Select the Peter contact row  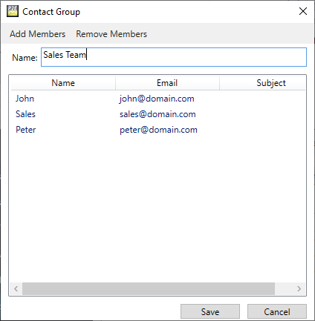(x=158, y=130)
